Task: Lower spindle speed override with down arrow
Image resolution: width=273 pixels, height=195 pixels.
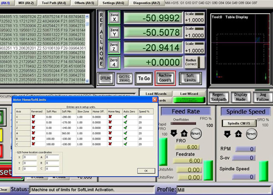Action: click(227, 134)
